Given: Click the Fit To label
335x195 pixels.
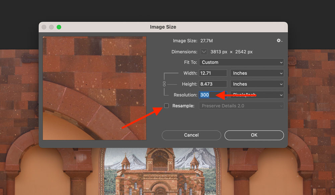Looking at the screenshot, I should [x=190, y=62].
